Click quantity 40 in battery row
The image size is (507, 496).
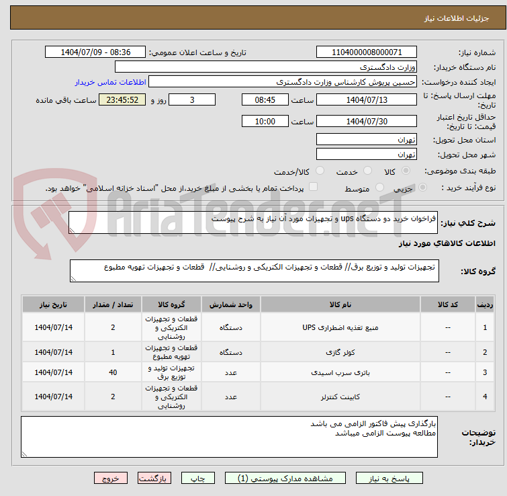click(113, 372)
